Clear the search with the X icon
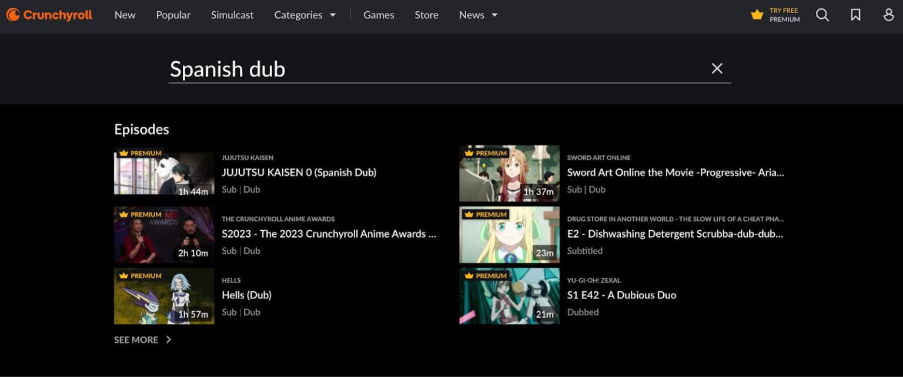This screenshot has width=903, height=377. point(717,69)
